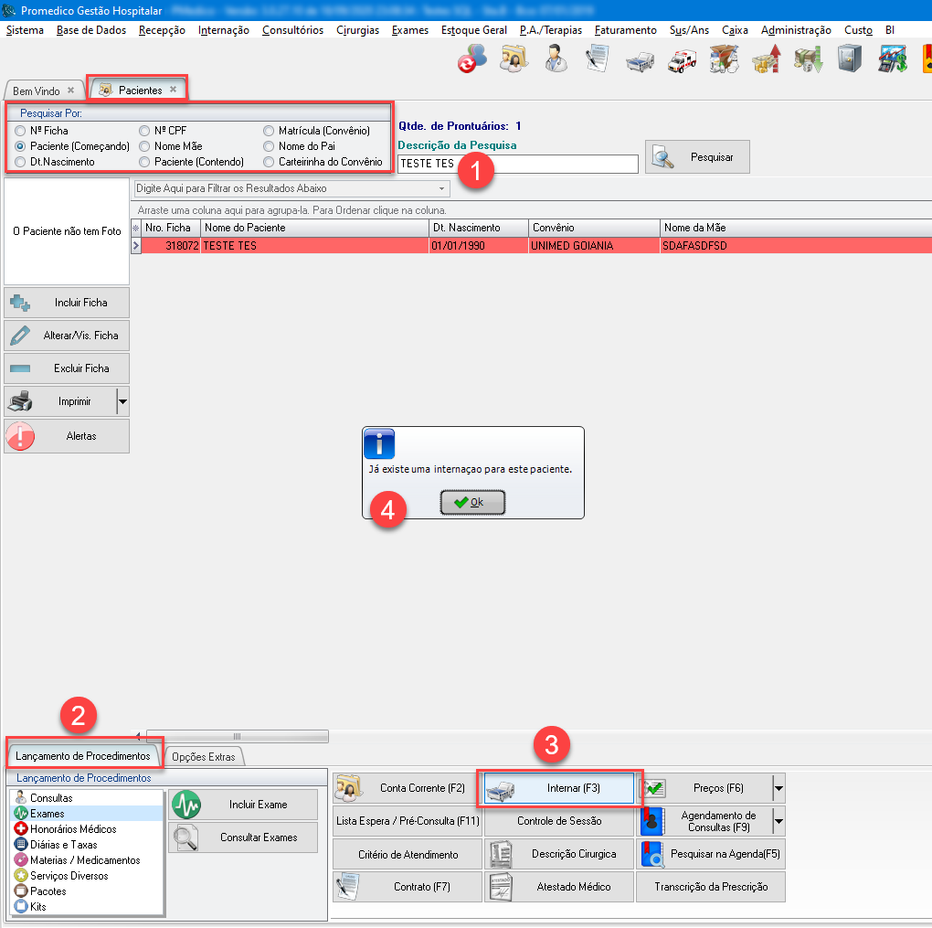Open the doctor icon in the toolbar
This screenshot has height=928, width=932.
pos(556,60)
